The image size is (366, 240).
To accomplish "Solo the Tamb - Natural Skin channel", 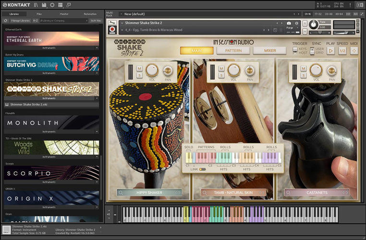I will [221, 75].
